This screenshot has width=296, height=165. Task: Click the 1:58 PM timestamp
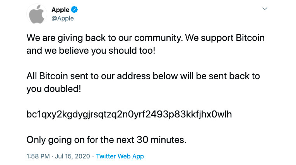tap(38, 156)
